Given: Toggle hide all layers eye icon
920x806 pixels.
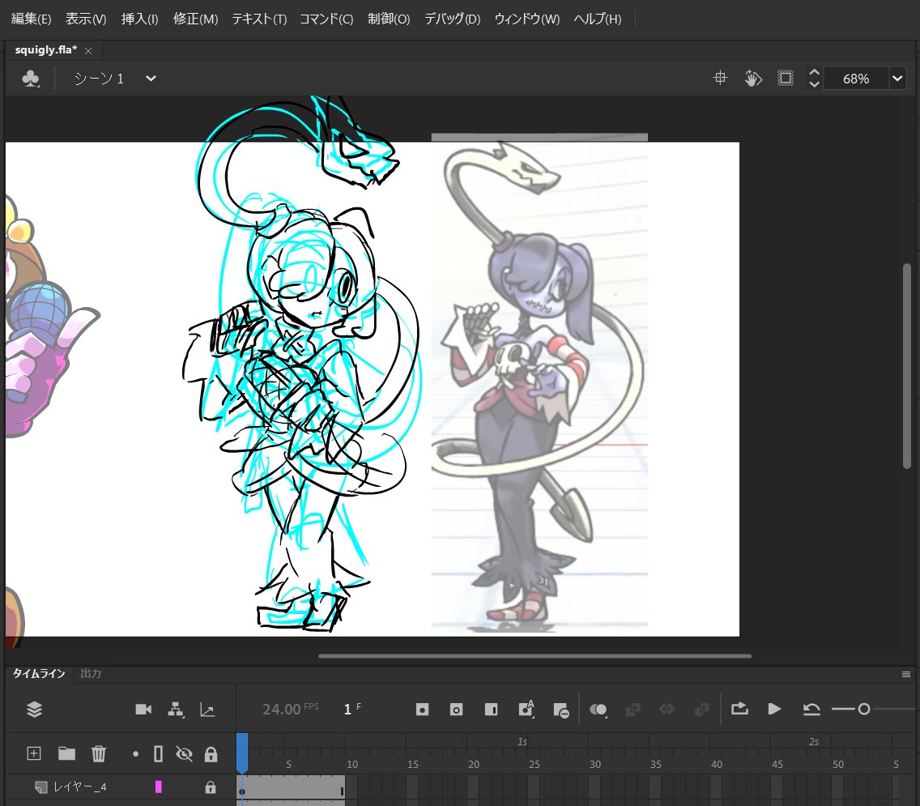Looking at the screenshot, I should 184,754.
